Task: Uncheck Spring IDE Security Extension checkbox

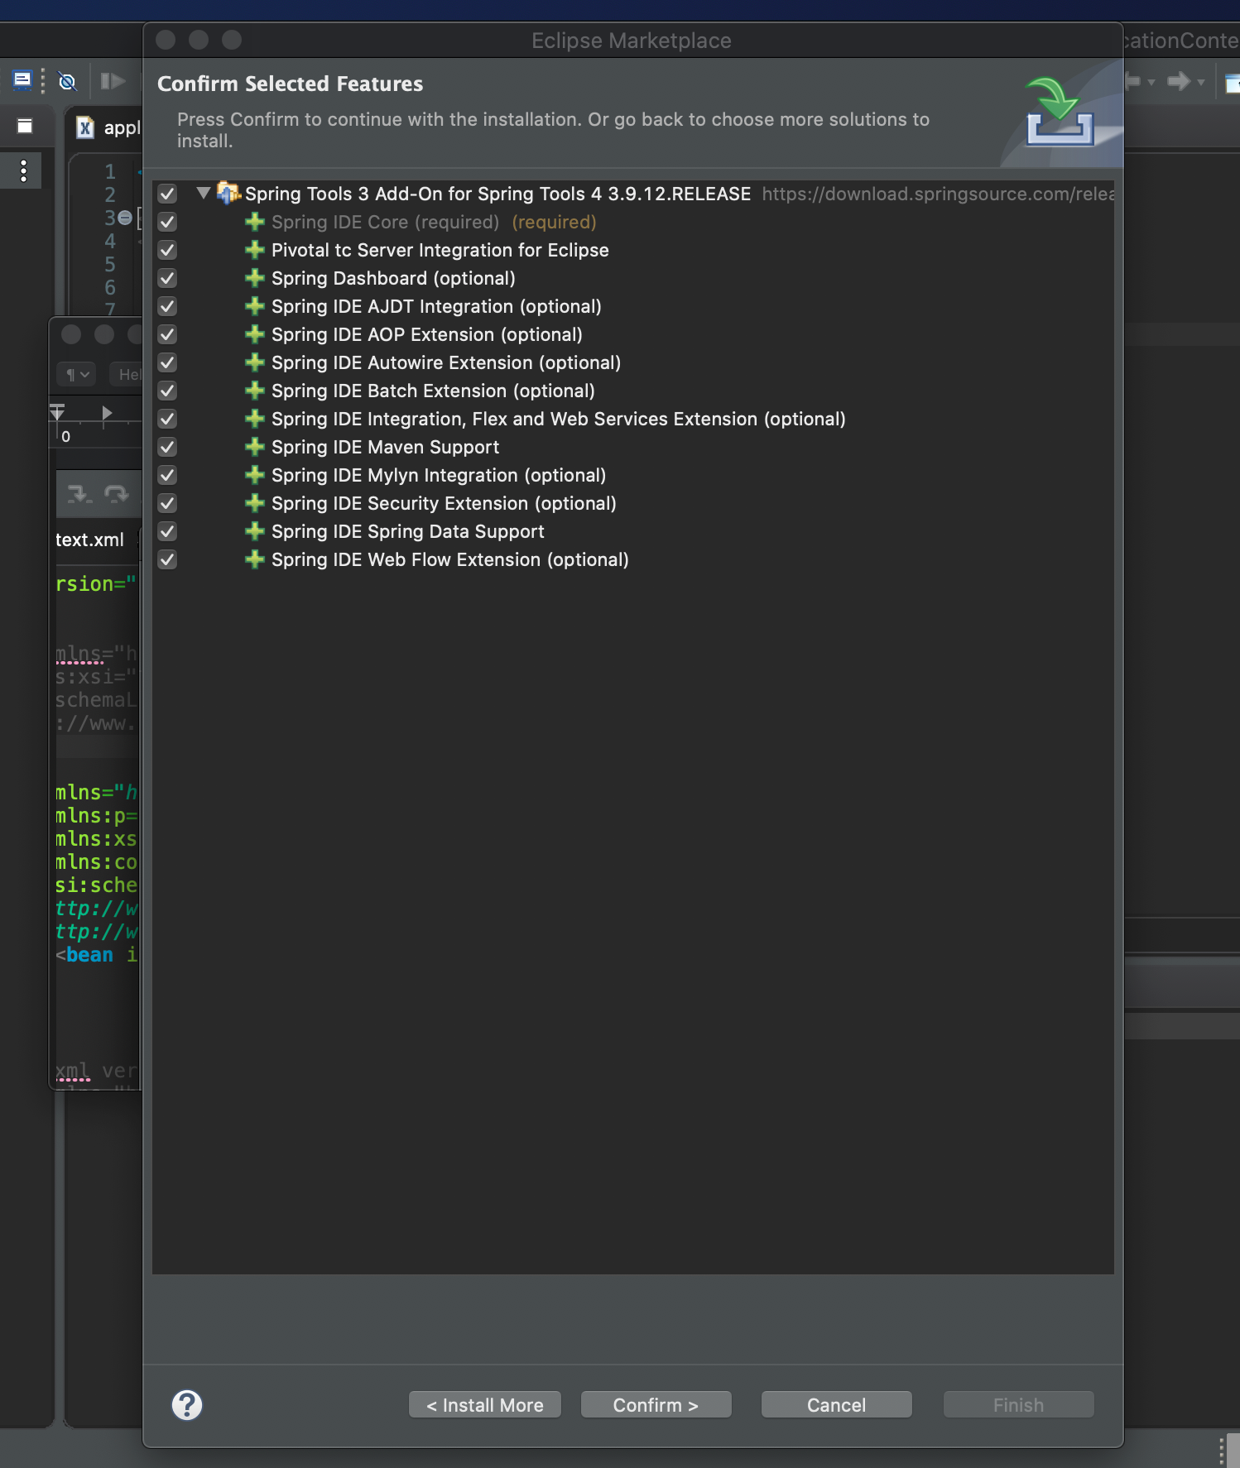Action: (167, 503)
